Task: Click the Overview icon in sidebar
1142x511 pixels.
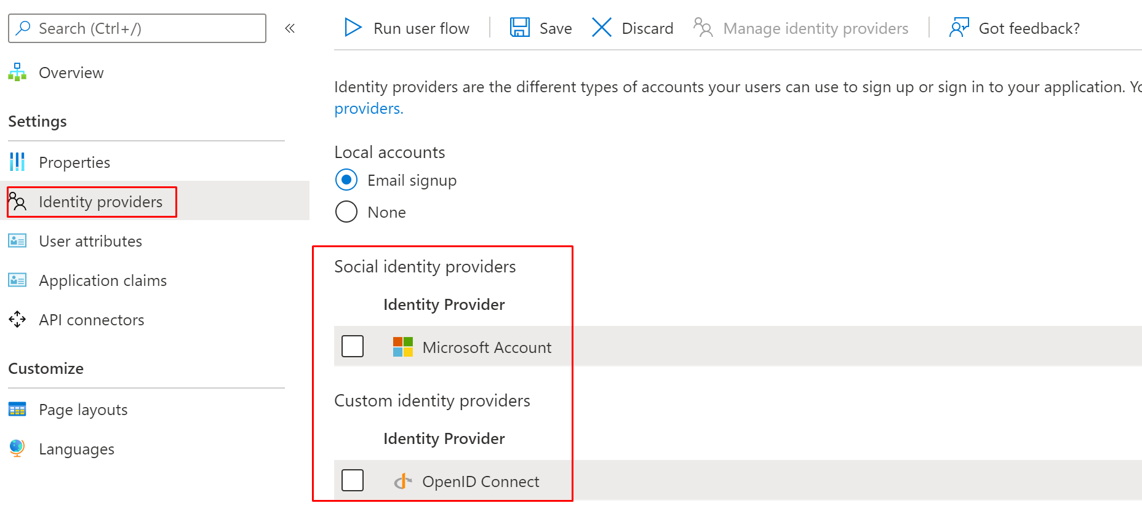Action: pos(17,73)
